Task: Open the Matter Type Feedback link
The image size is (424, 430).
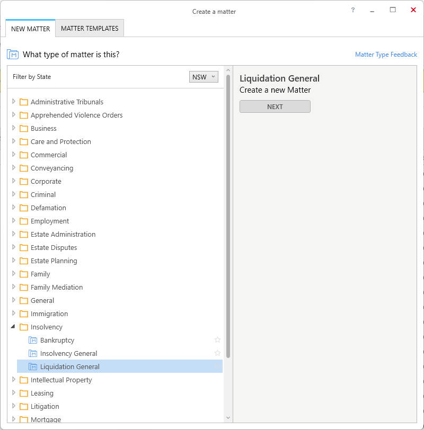Action: click(x=386, y=55)
